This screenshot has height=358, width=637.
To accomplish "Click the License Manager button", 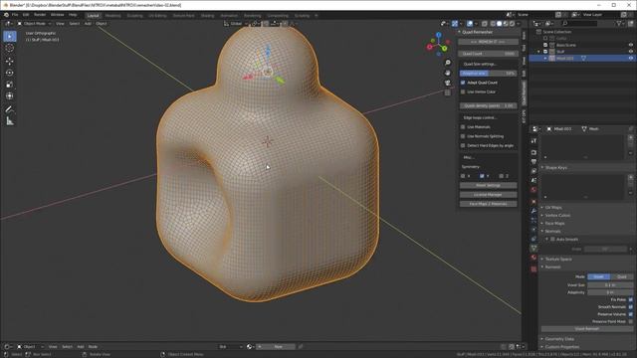I will (x=488, y=195).
